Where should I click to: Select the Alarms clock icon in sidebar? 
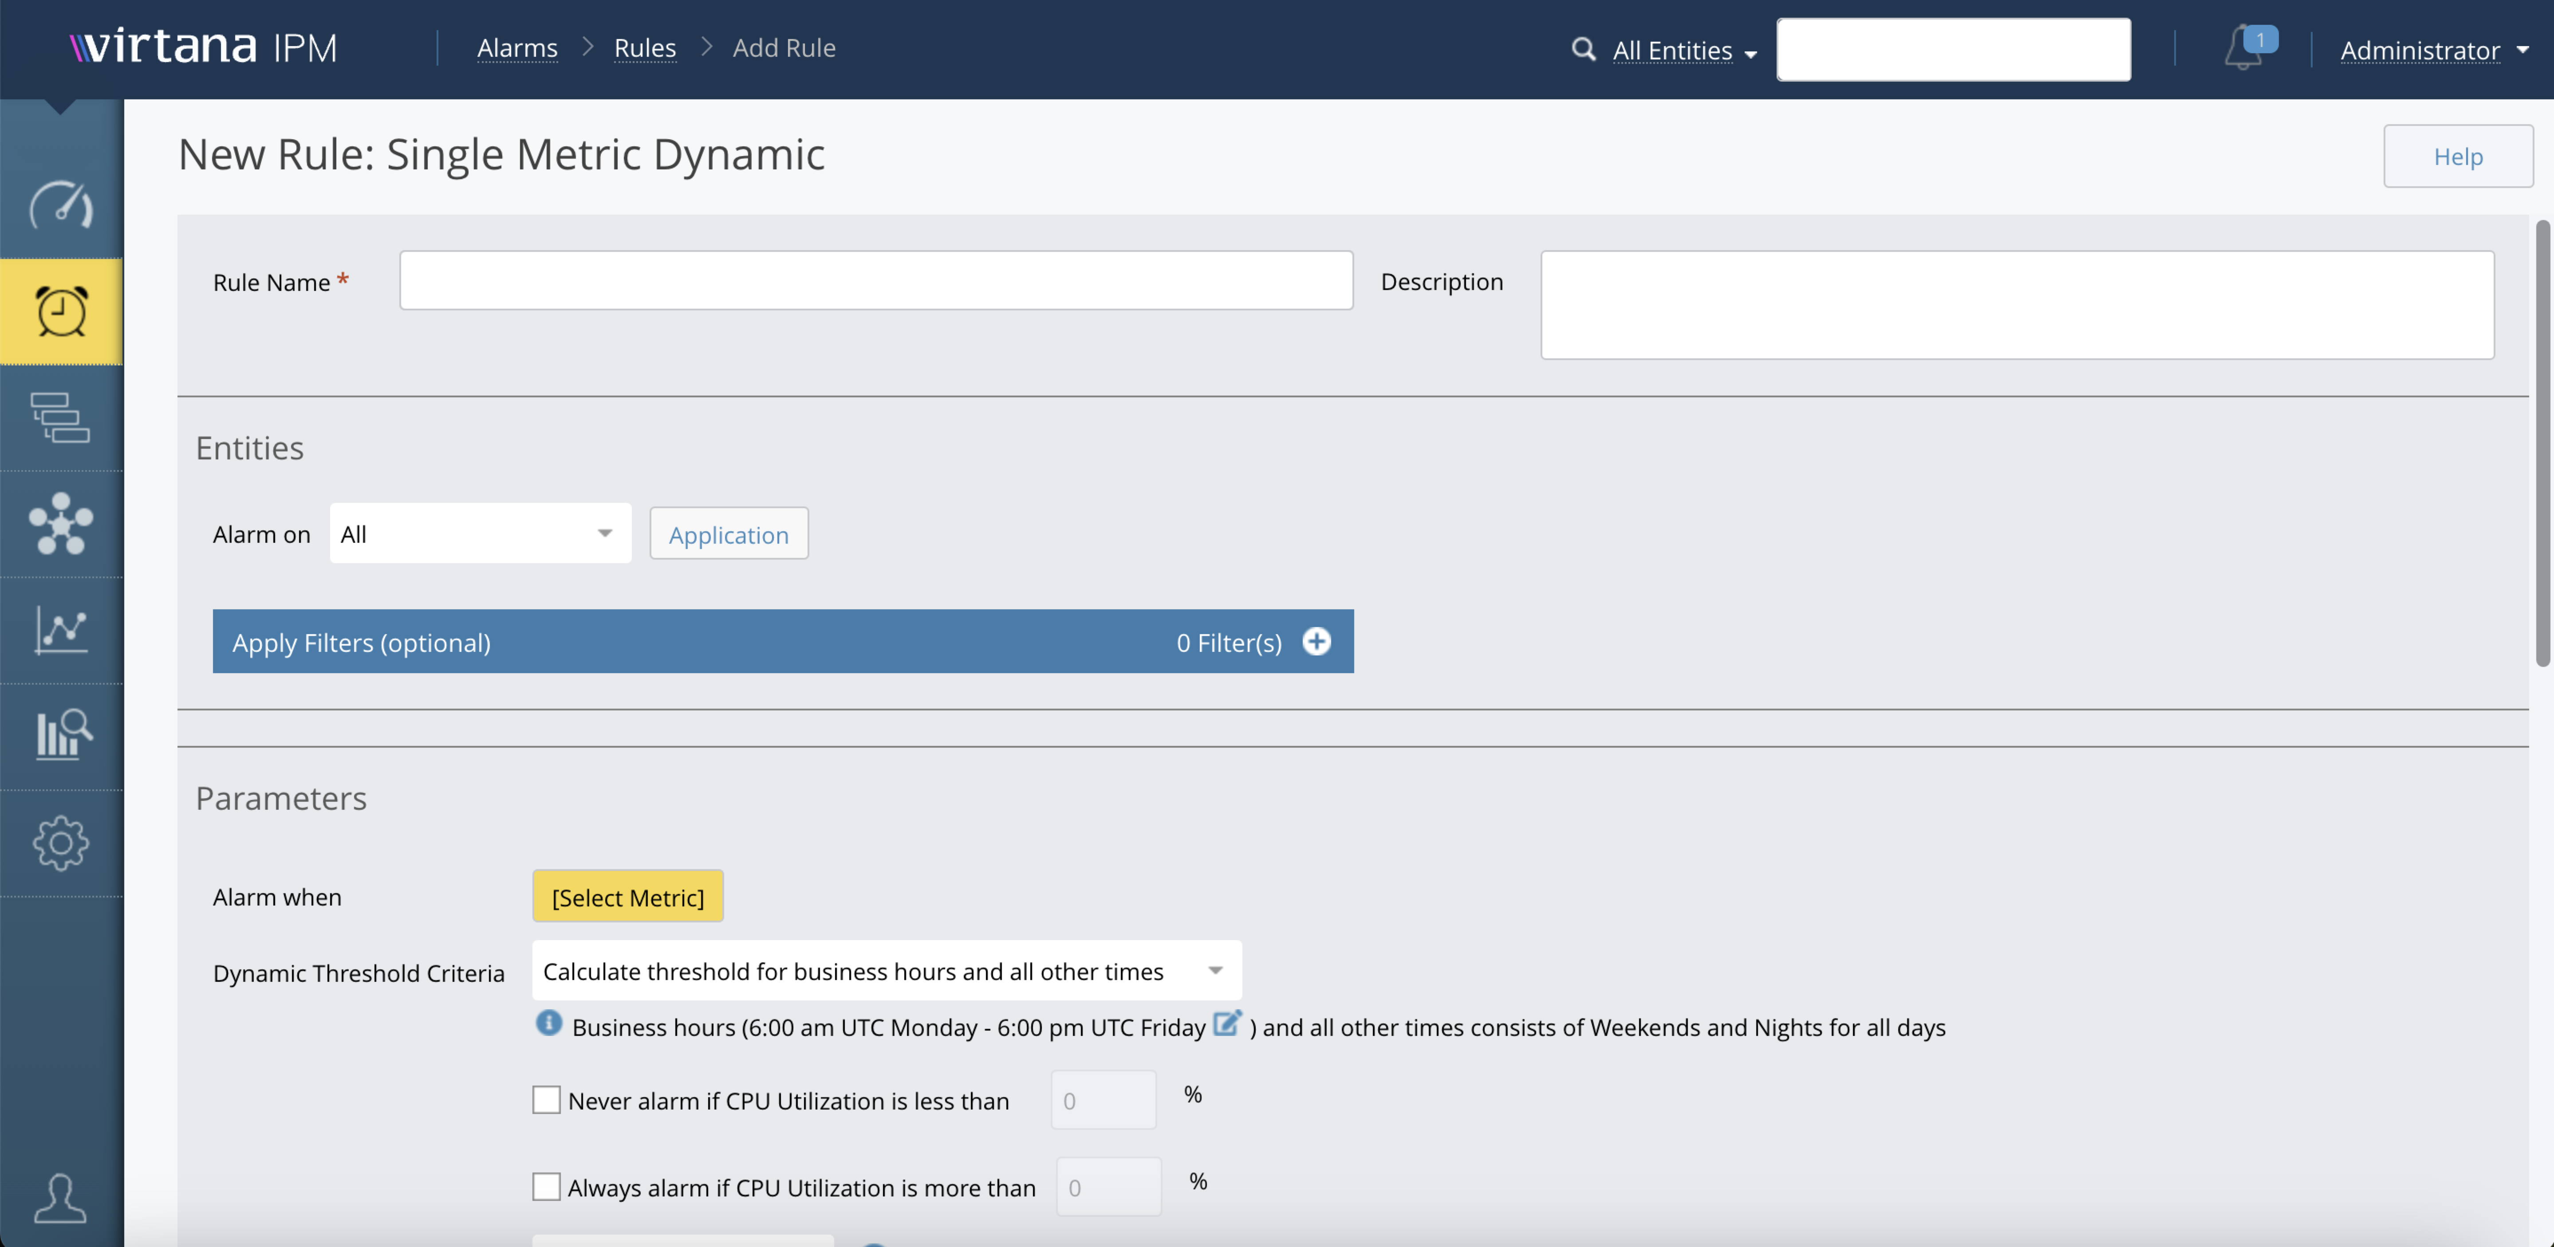(x=62, y=311)
